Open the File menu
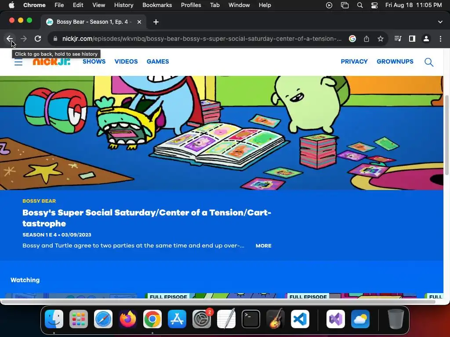The width and height of the screenshot is (450, 337). tap(59, 5)
